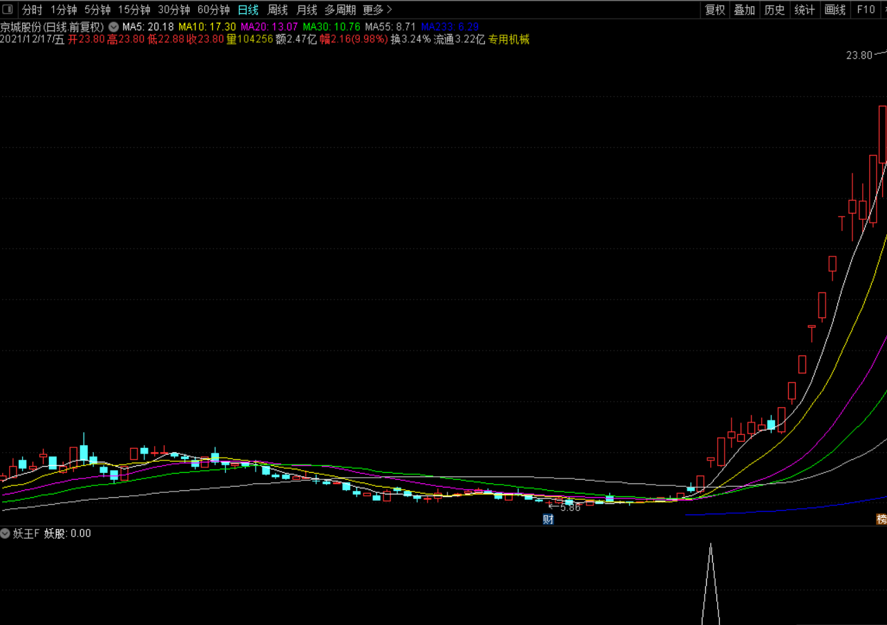The width and height of the screenshot is (887, 625).
Task: Click the MA5: 20.18 label
Action: click(x=148, y=26)
